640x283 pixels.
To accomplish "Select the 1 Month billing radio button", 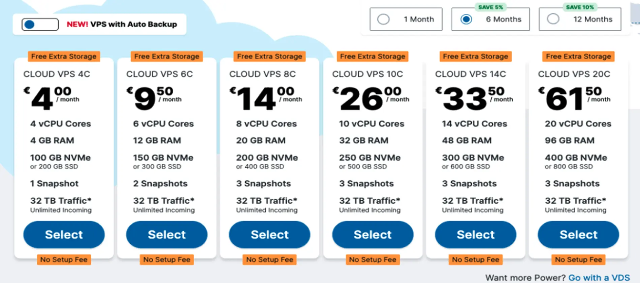I will tap(383, 19).
